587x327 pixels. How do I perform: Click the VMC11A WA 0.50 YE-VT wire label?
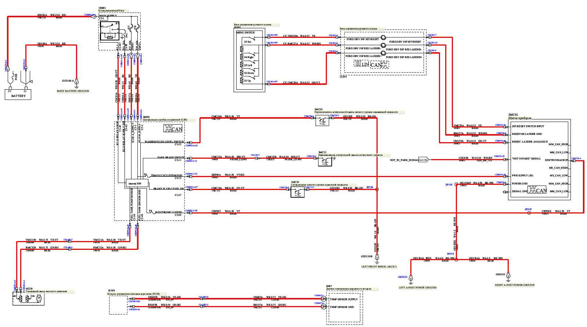pos(109,240)
